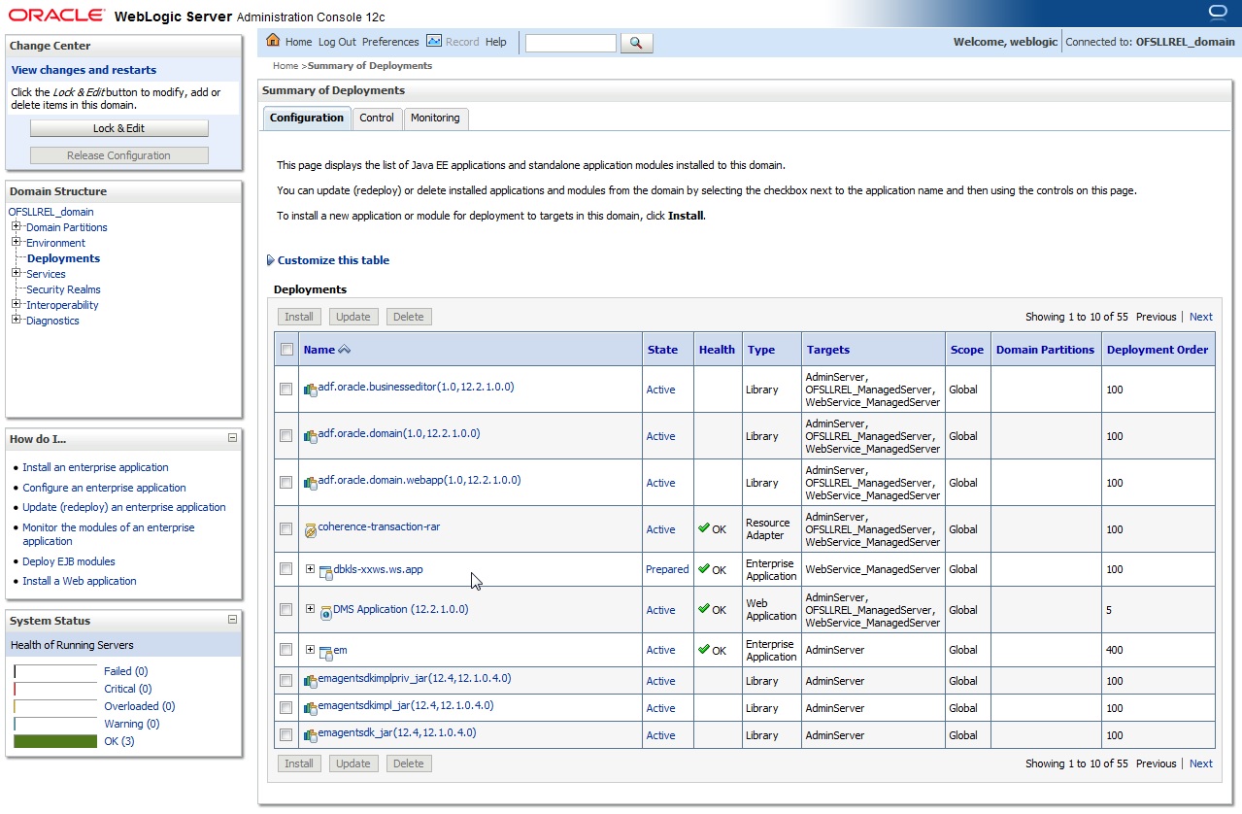Click Log Out in the top toolbar
Screen dimensions: 1242x814
[x=337, y=42]
